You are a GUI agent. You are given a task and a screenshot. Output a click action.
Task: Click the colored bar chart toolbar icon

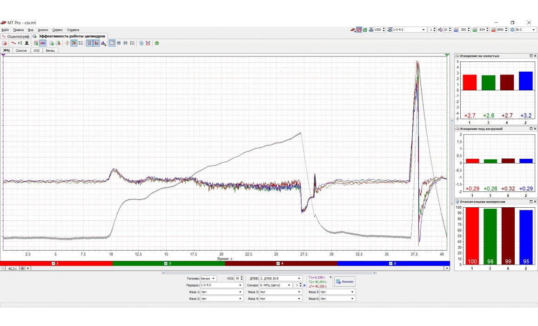click(x=103, y=43)
